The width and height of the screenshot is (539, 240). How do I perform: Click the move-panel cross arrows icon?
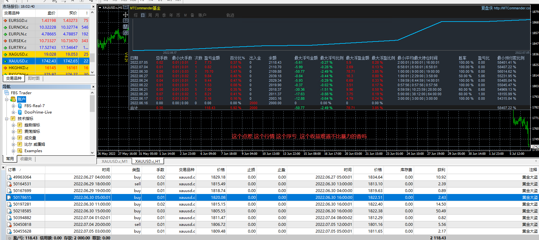pyautogui.click(x=126, y=15)
